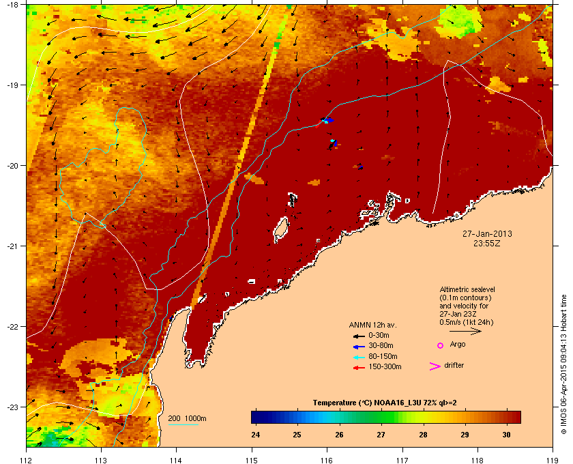573x464 pixels.
Task: Click the magenta Argo circle symbol
Action: tap(440, 345)
